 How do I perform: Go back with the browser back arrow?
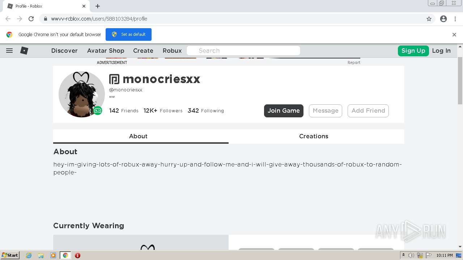[x=8, y=19]
